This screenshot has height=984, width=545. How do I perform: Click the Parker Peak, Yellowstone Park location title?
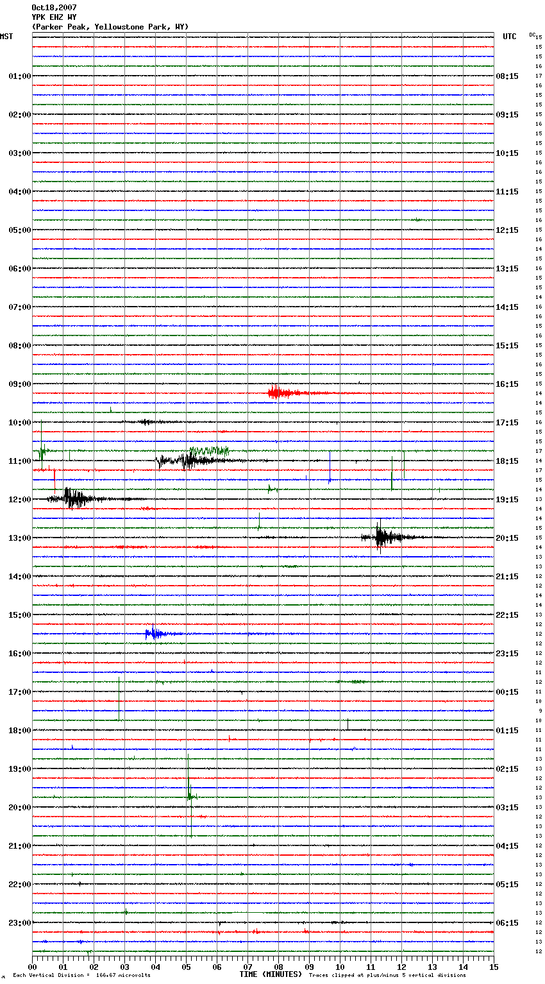(110, 27)
